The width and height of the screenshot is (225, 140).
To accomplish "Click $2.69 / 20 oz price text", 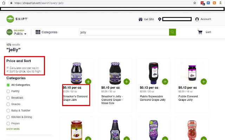I will 147,91.
